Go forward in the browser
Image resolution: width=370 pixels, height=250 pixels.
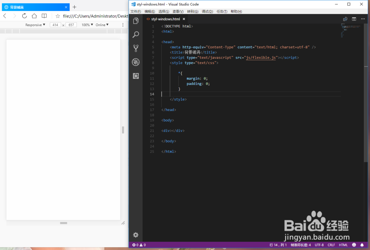(x=14, y=16)
